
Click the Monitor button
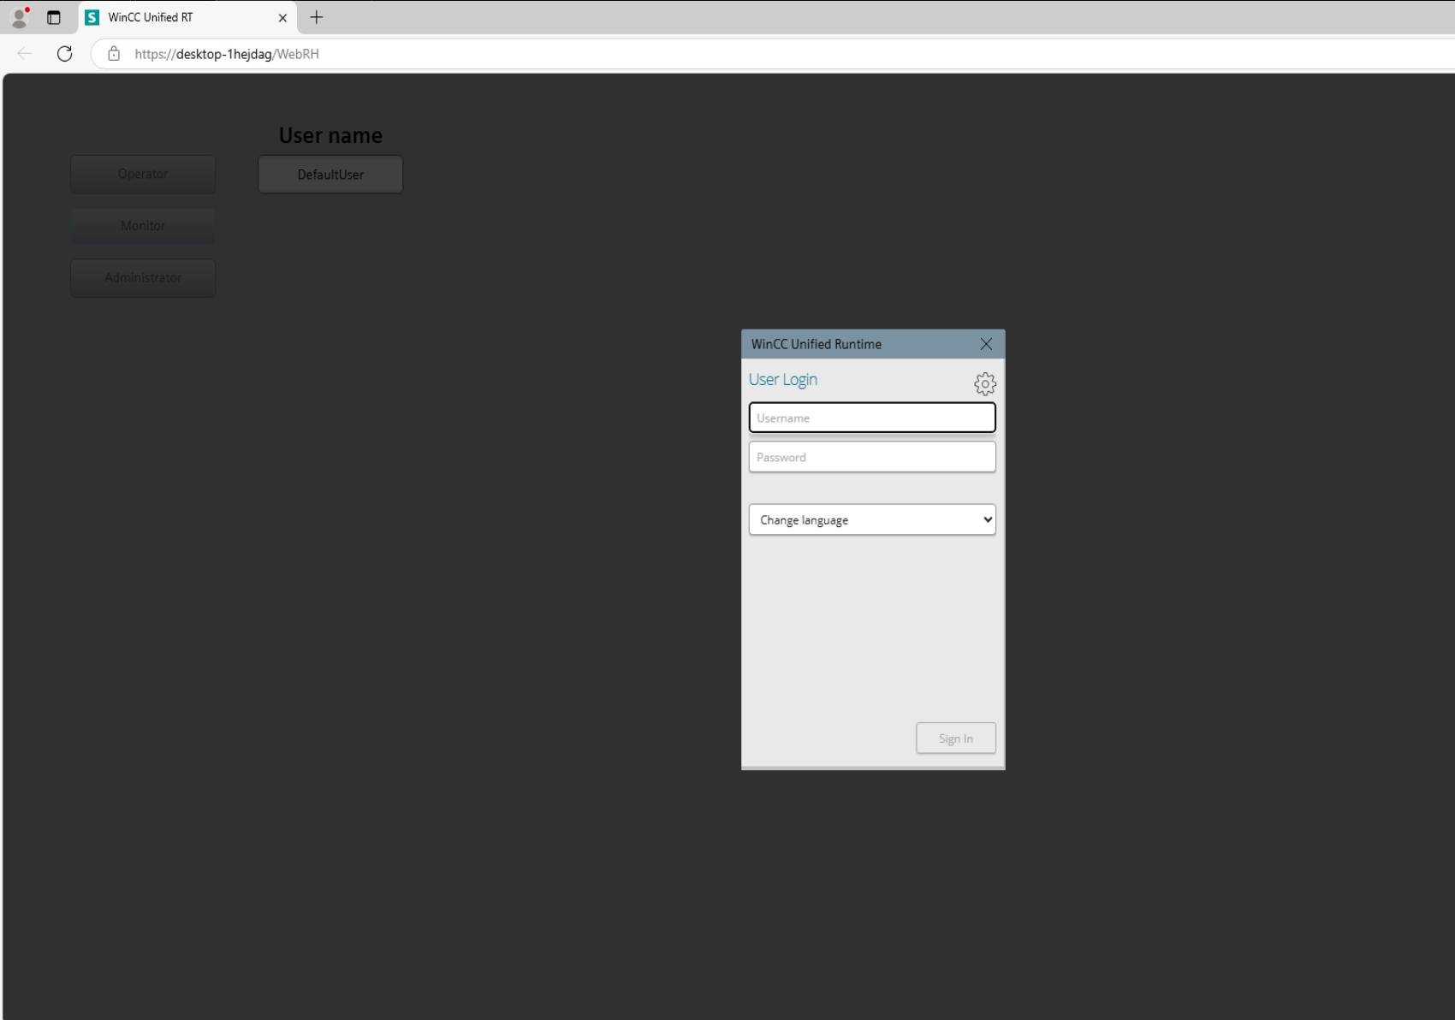143,226
